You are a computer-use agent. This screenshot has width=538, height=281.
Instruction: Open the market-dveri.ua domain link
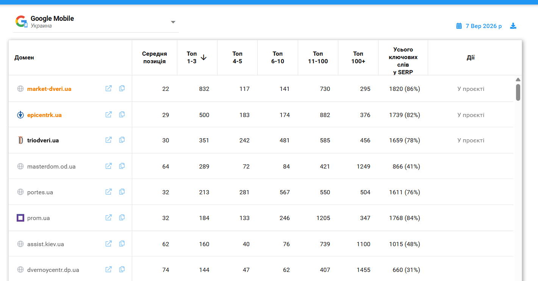pyautogui.click(x=49, y=89)
